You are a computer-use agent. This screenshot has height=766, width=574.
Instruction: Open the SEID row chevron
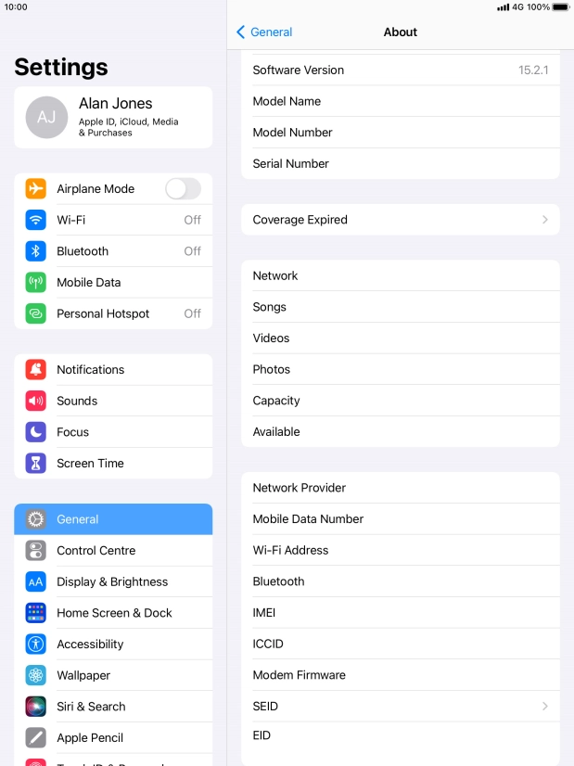[544, 707]
